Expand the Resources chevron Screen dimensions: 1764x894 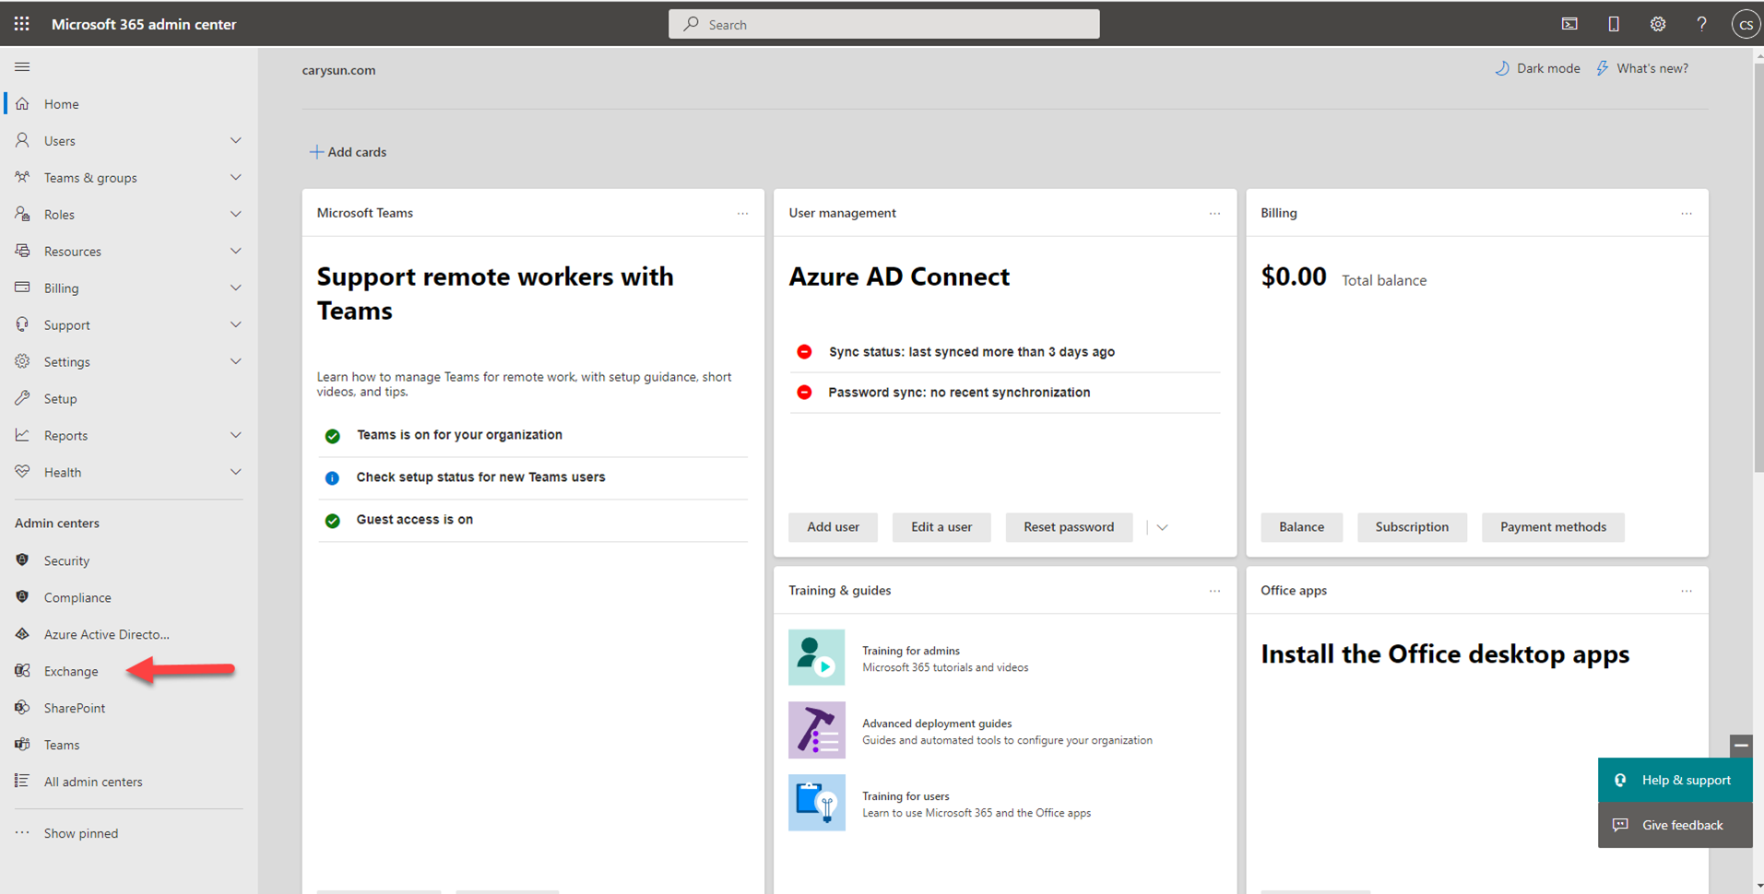pos(235,251)
